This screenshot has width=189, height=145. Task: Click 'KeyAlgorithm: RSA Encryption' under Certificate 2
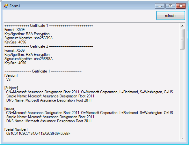coord(27,55)
